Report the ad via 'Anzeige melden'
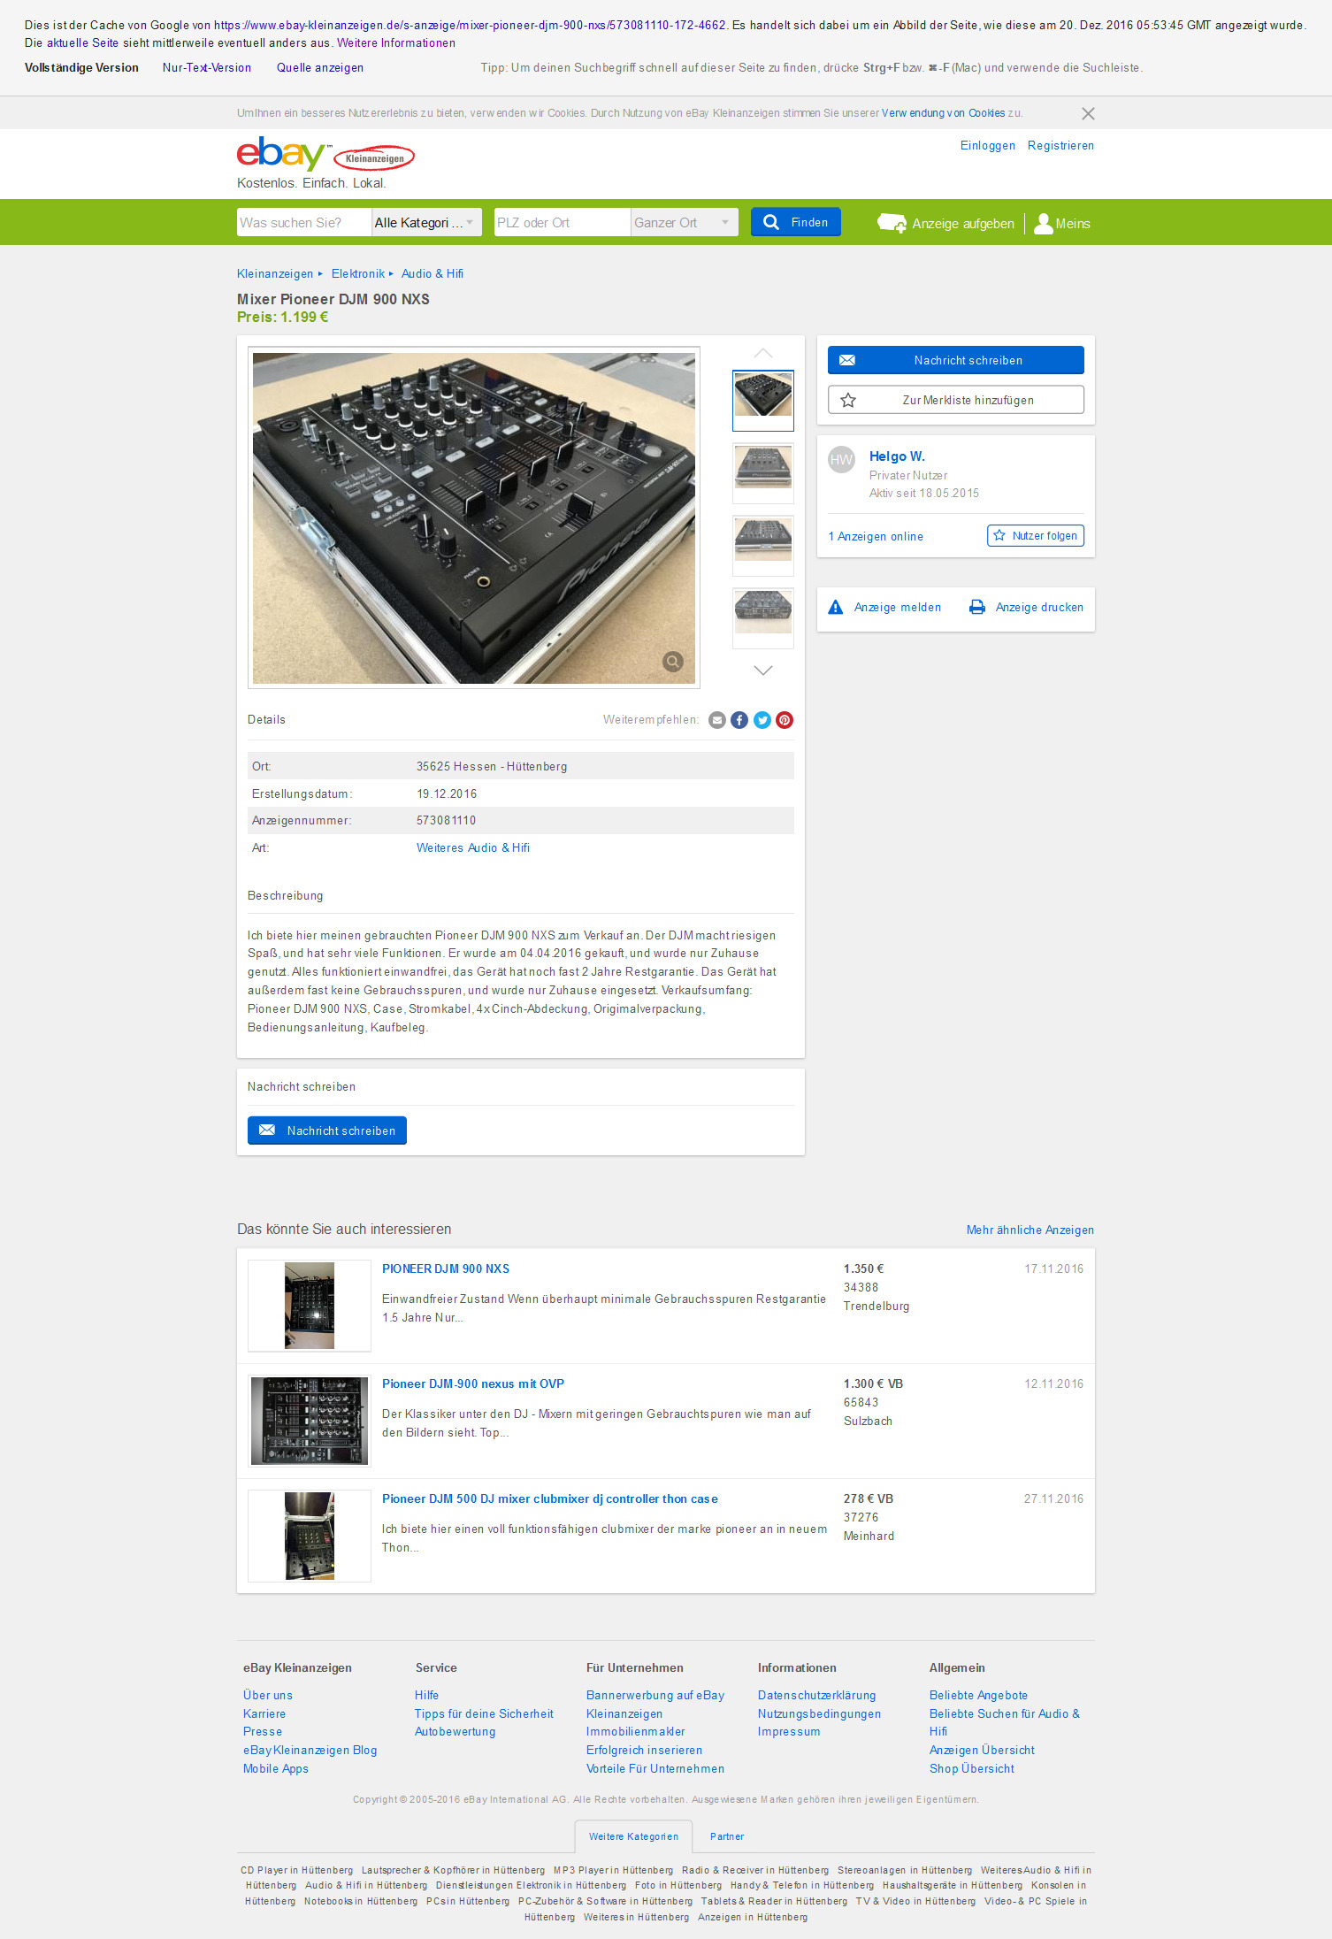Image resolution: width=1332 pixels, height=1939 pixels. [884, 607]
